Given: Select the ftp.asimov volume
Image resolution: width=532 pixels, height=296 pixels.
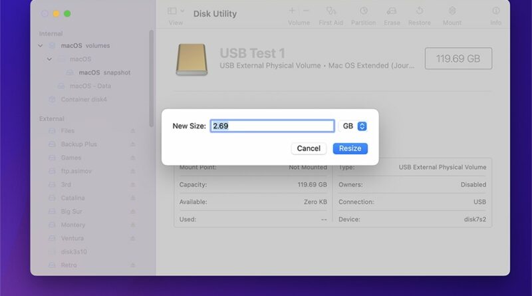Looking at the screenshot, I should coord(76,171).
